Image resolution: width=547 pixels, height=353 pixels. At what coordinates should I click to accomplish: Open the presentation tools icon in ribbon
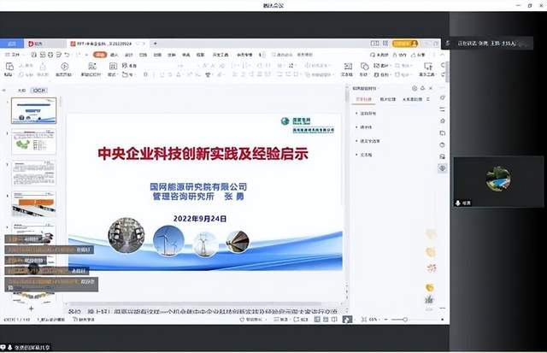[x=428, y=66]
